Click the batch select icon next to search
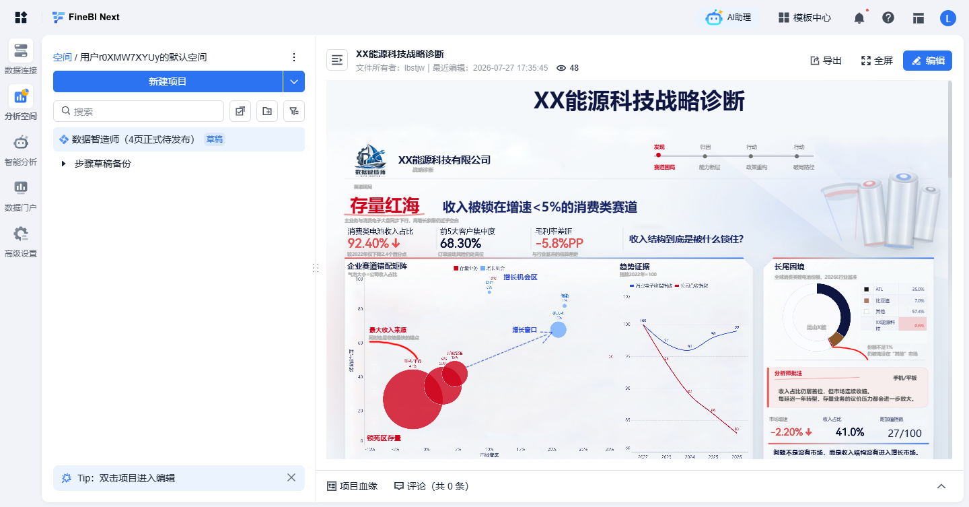Viewport: 969px width, 507px height. coord(240,111)
